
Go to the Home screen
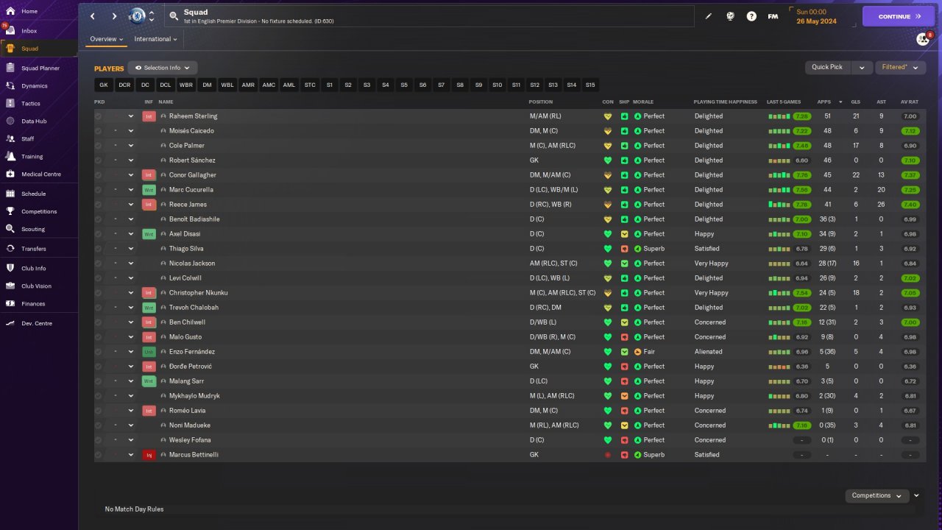coord(38,12)
